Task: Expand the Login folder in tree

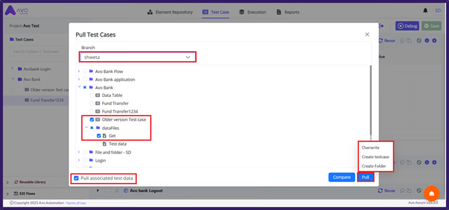Action: click(79, 160)
